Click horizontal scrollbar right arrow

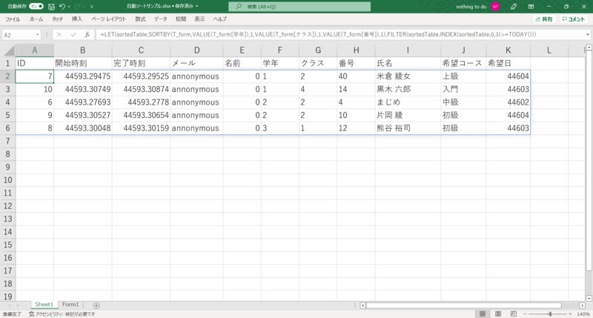582,305
